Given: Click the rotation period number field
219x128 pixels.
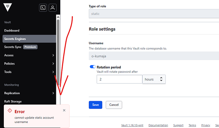Looking at the screenshot, I should click(x=119, y=79).
